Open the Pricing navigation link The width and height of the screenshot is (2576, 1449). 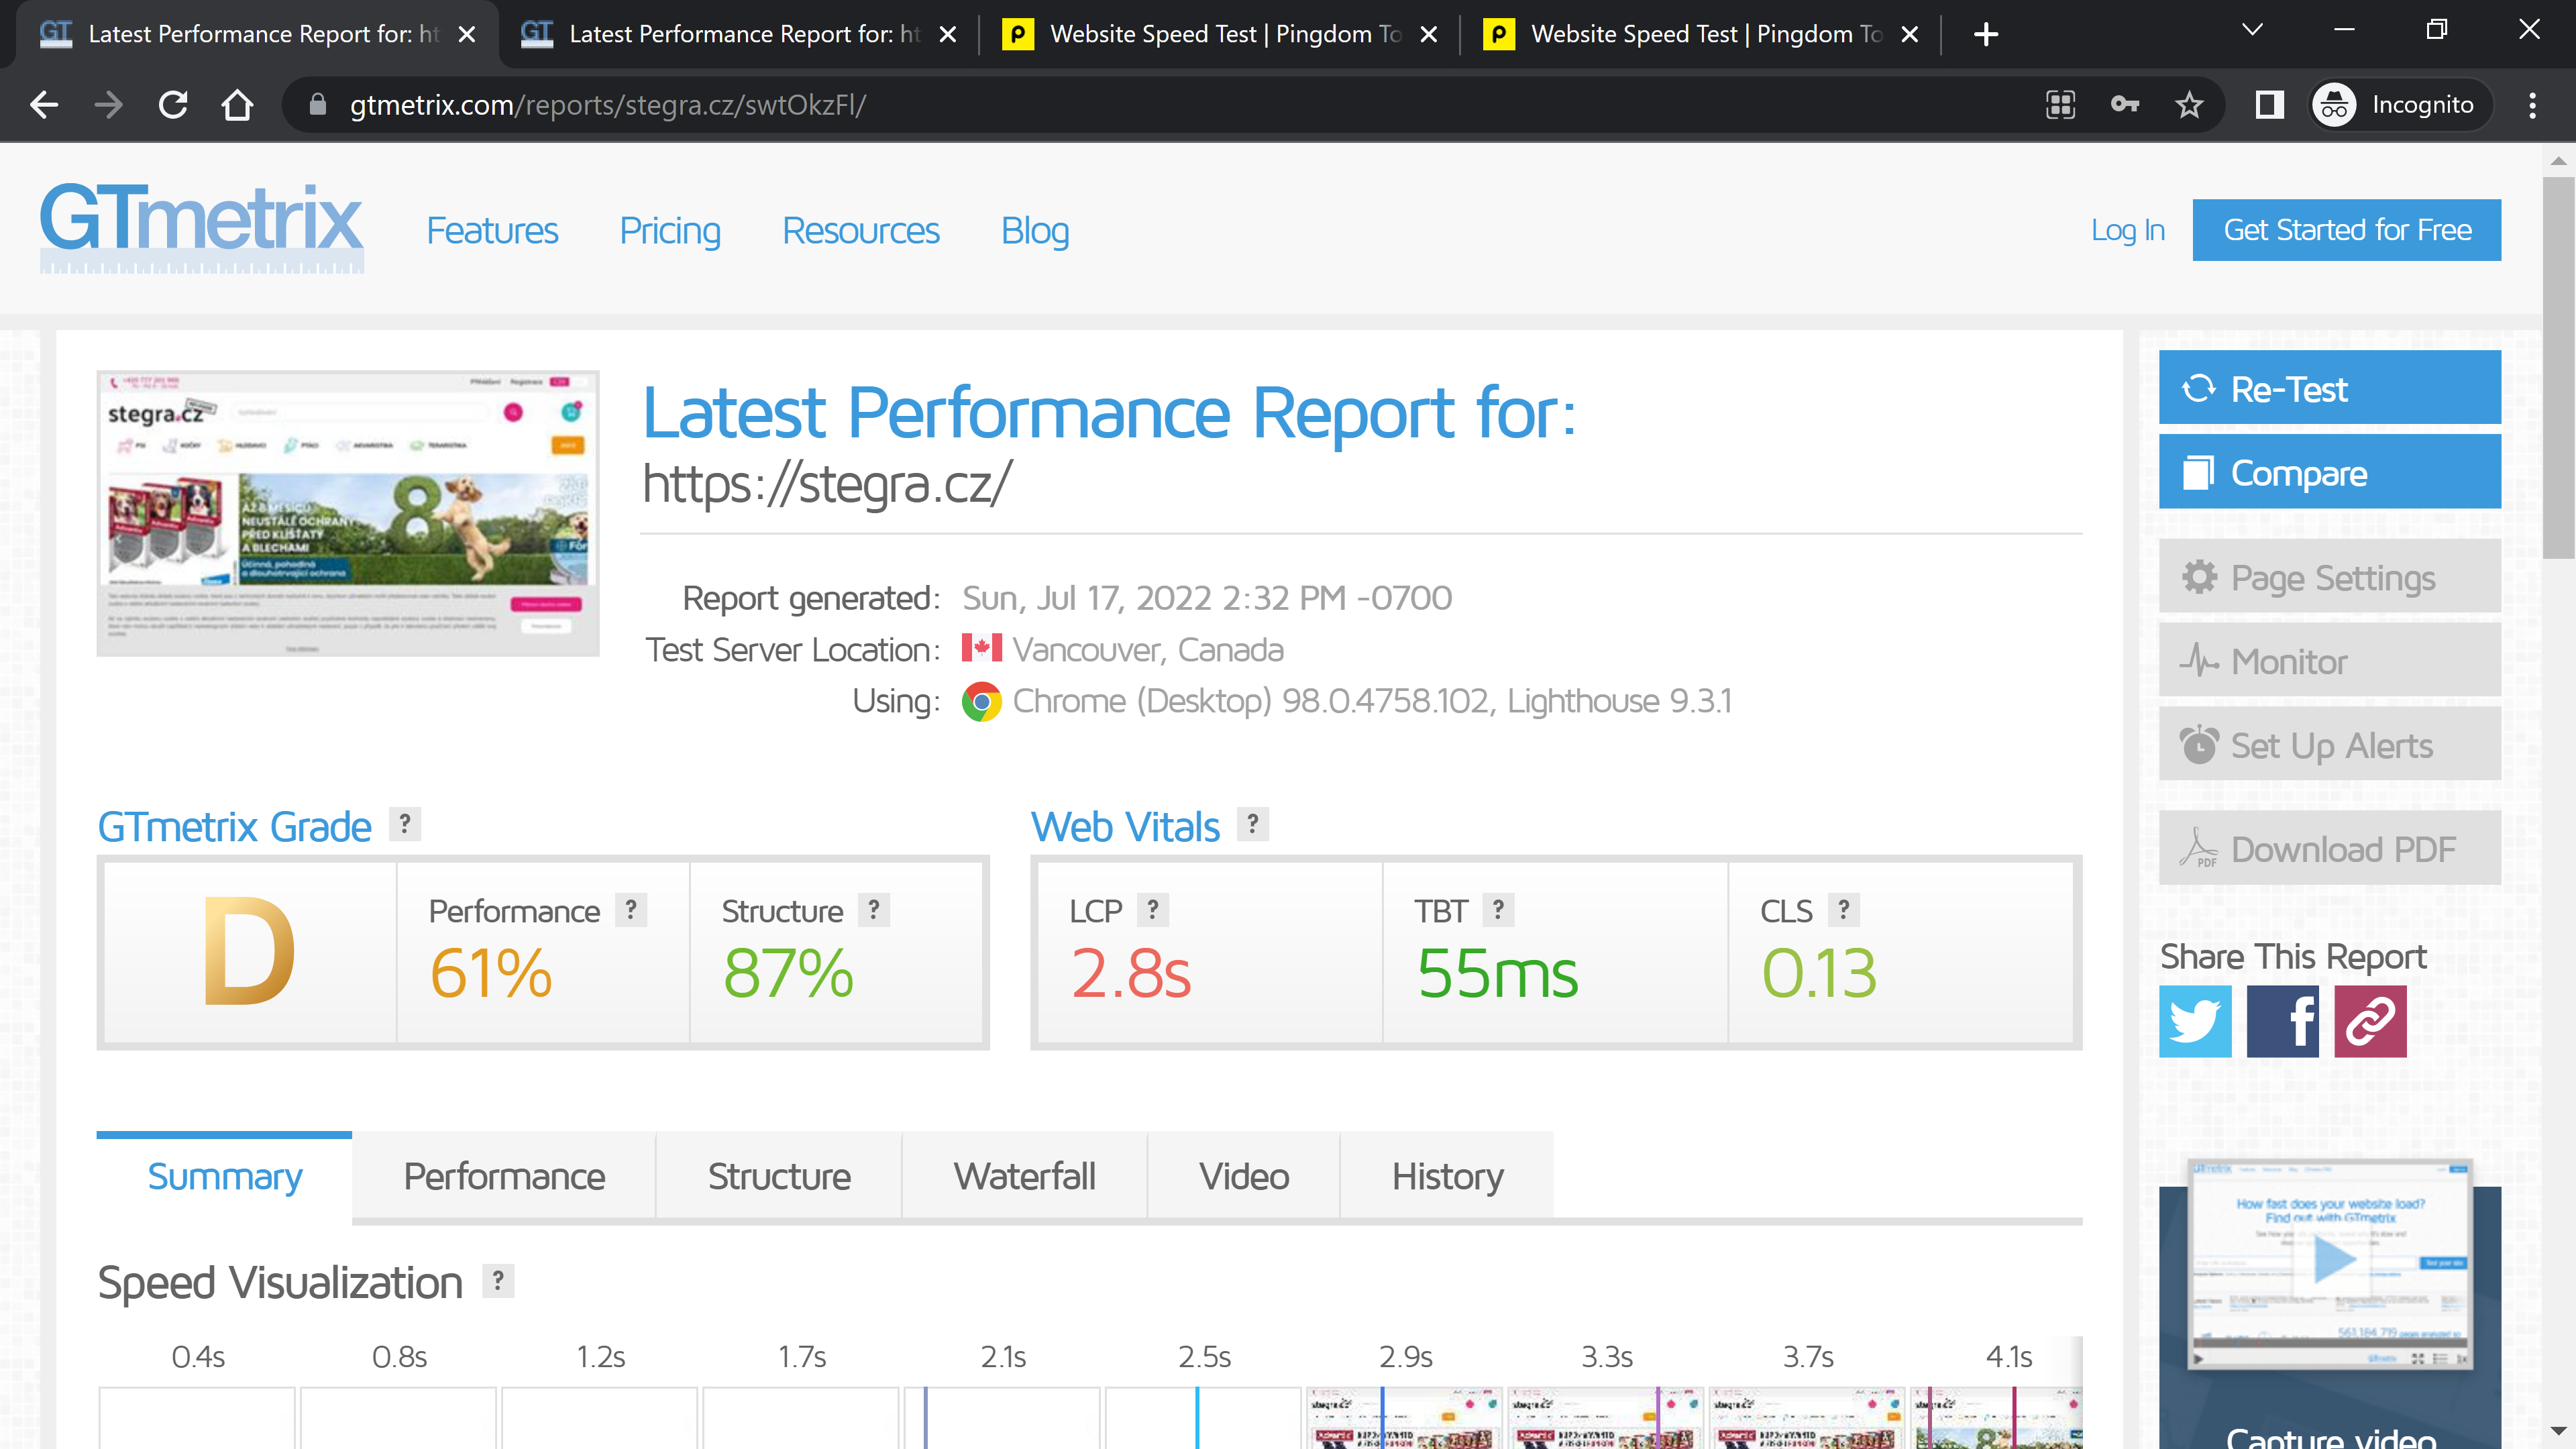pos(669,231)
